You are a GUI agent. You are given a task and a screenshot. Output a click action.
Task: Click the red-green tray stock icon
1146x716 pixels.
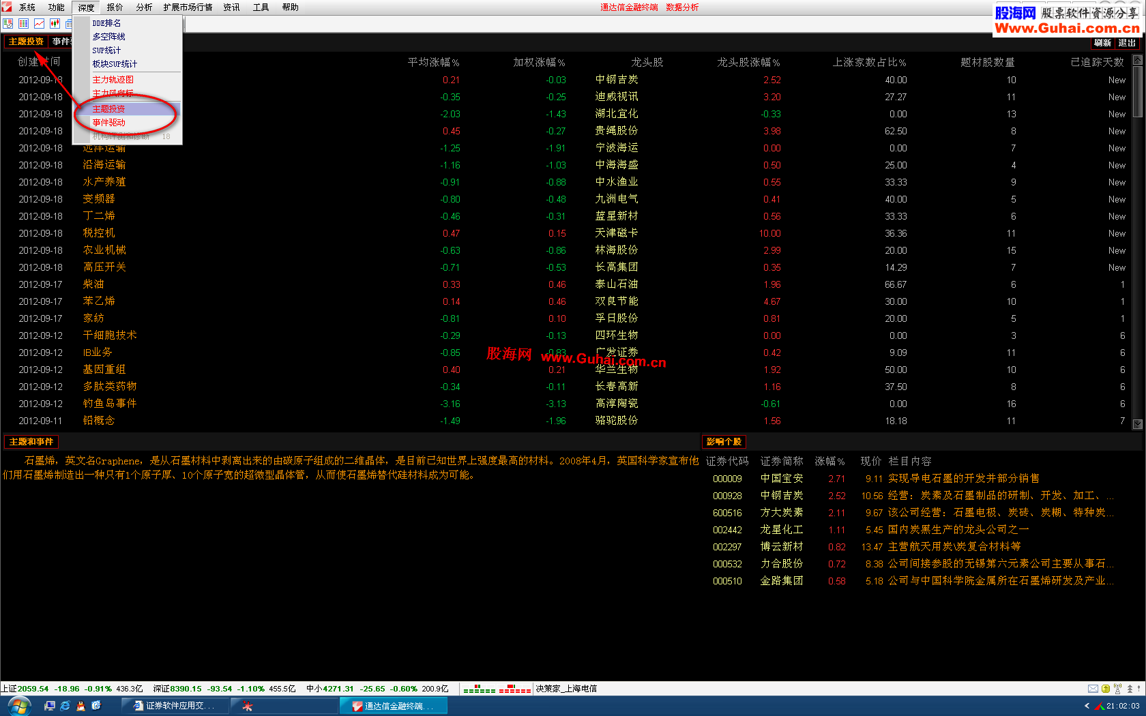click(1100, 706)
